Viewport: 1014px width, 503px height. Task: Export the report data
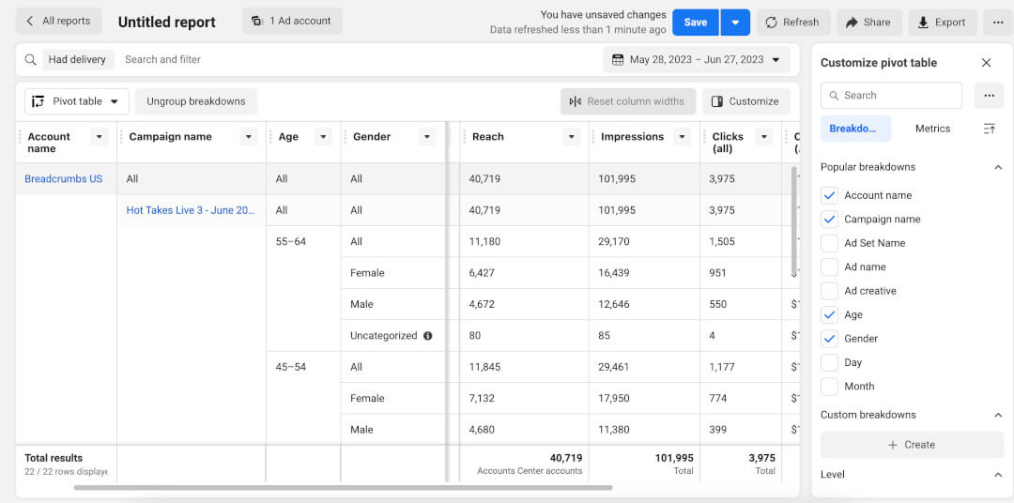pyautogui.click(x=942, y=23)
